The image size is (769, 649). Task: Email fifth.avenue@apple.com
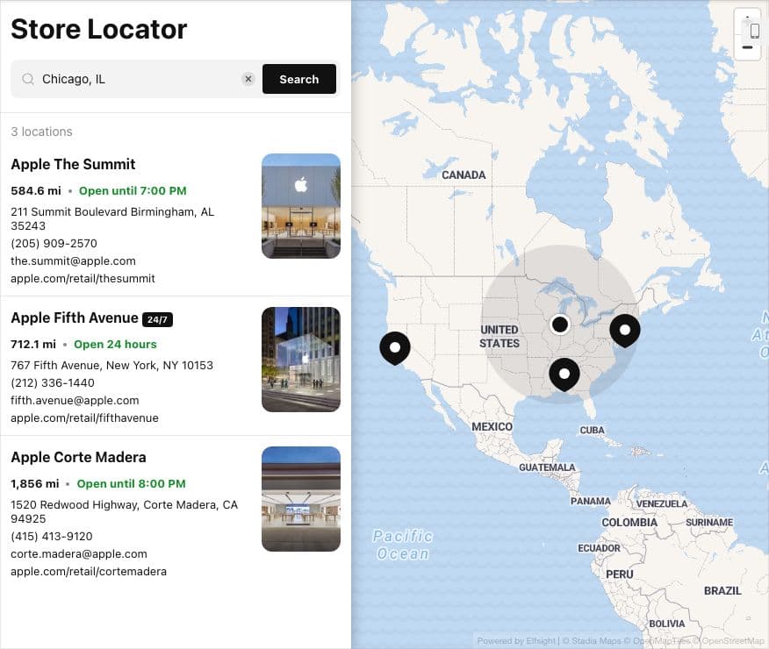point(75,401)
